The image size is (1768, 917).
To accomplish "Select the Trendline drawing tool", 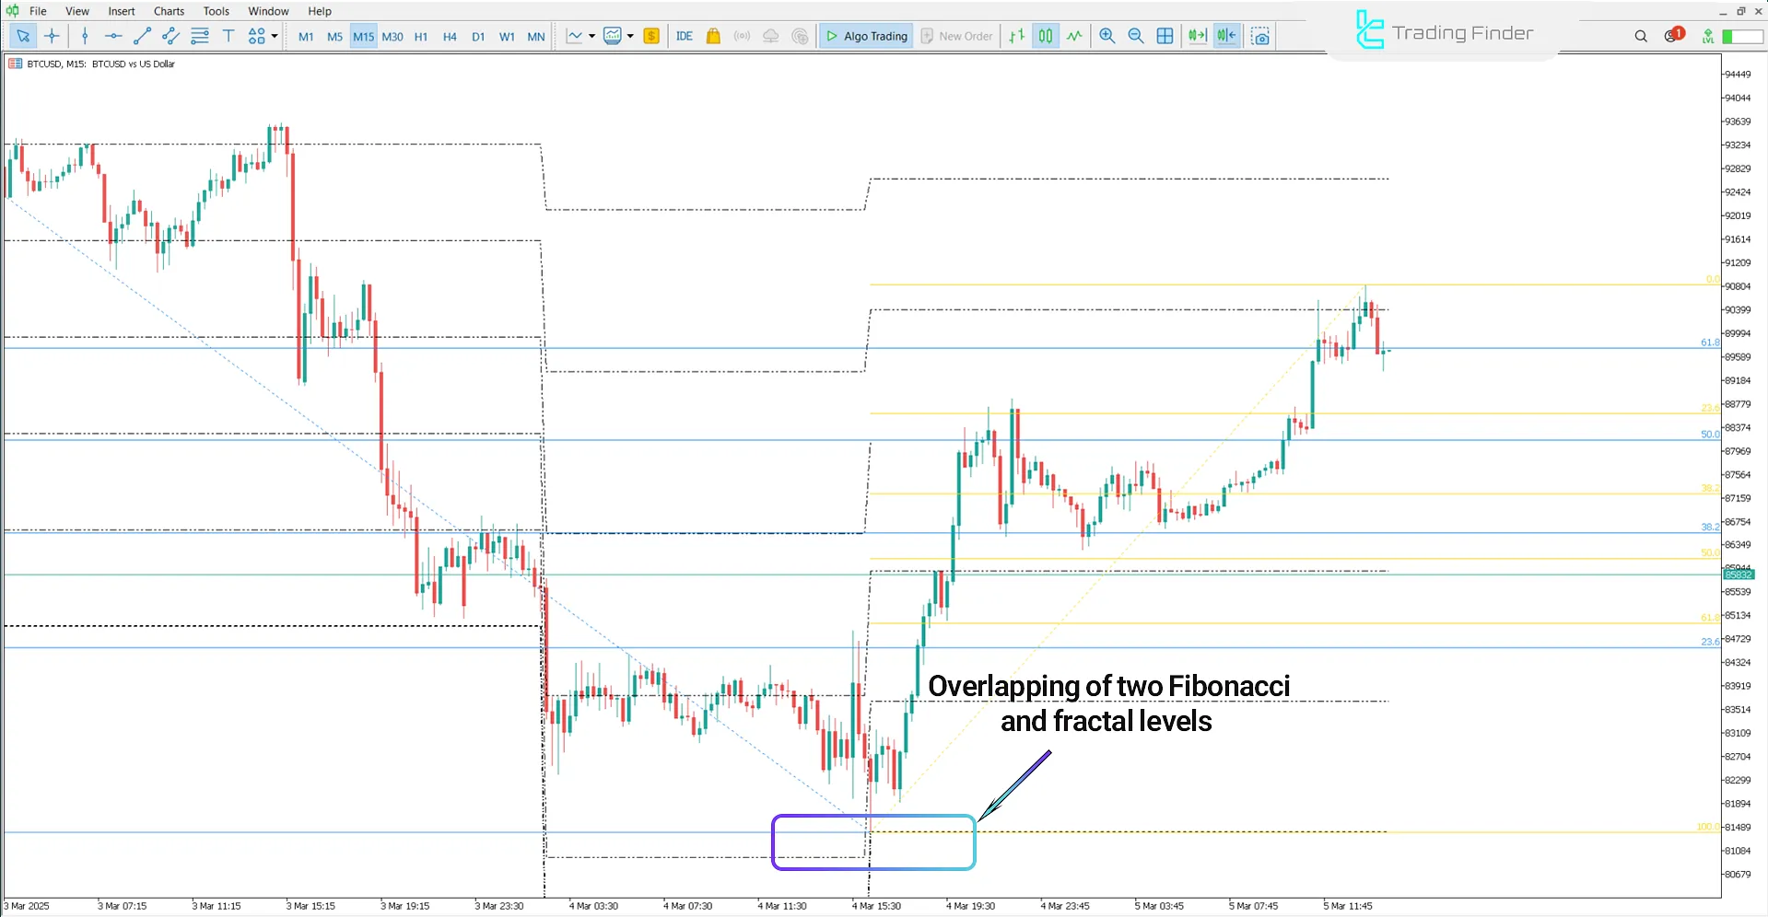I will click(x=142, y=36).
